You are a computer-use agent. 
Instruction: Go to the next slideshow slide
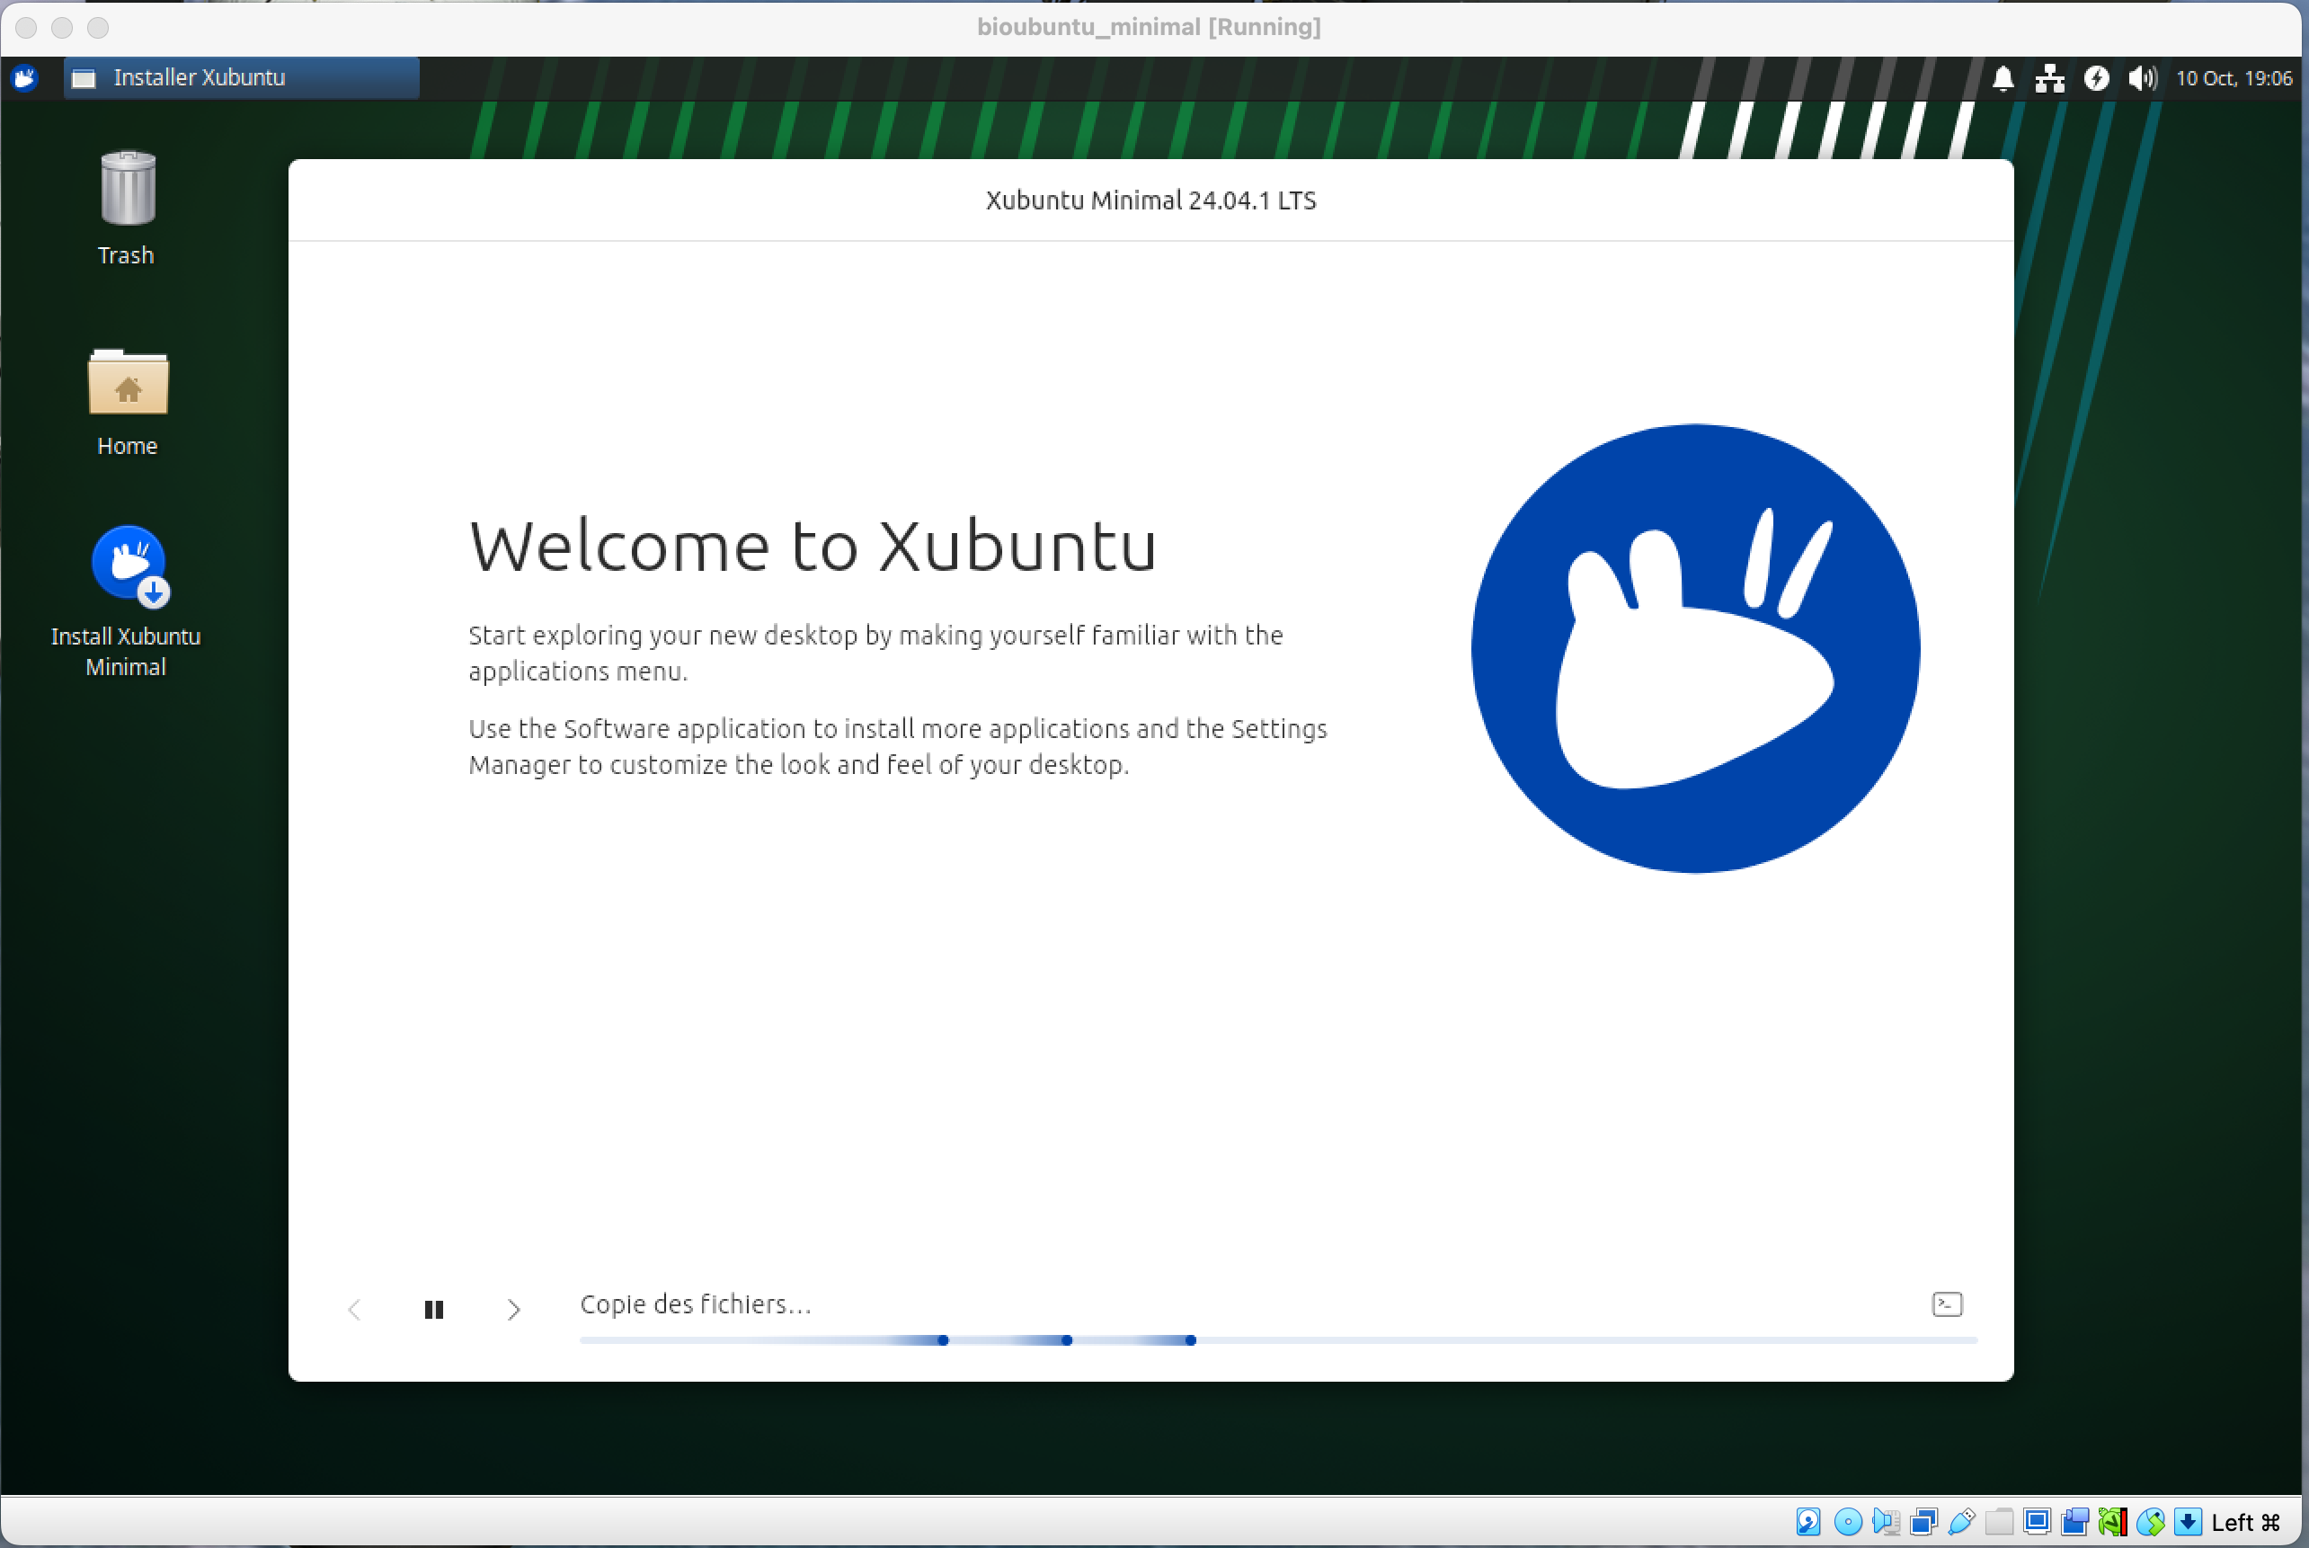coord(513,1309)
